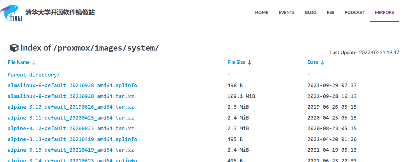The image size is (405, 162).
Task: Click the date 2021-09-28 16:13
Action: (x=332, y=96)
